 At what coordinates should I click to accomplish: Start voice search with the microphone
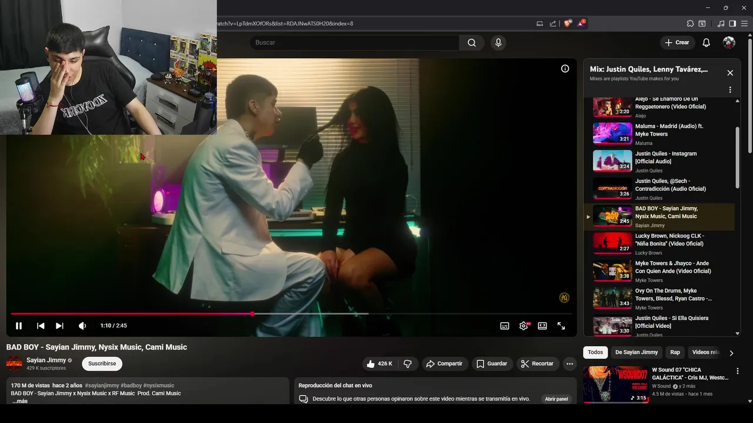[x=498, y=42]
